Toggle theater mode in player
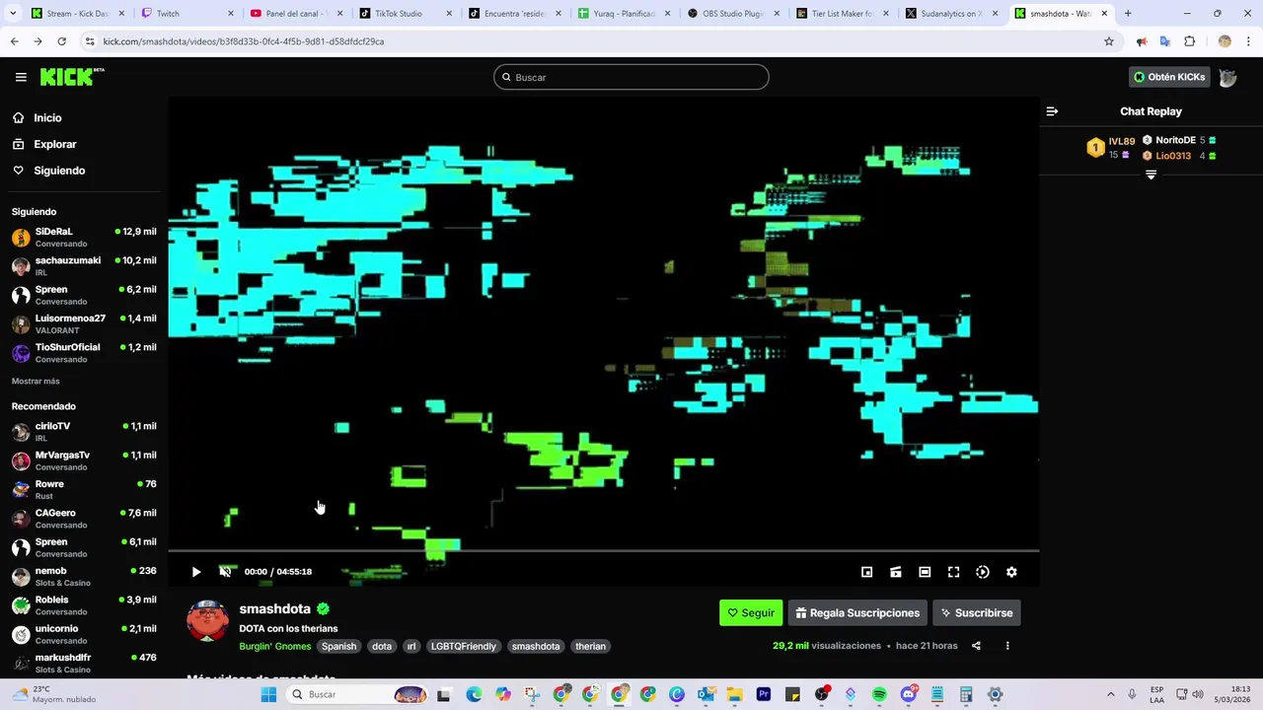This screenshot has height=710, width=1263. coord(925,572)
